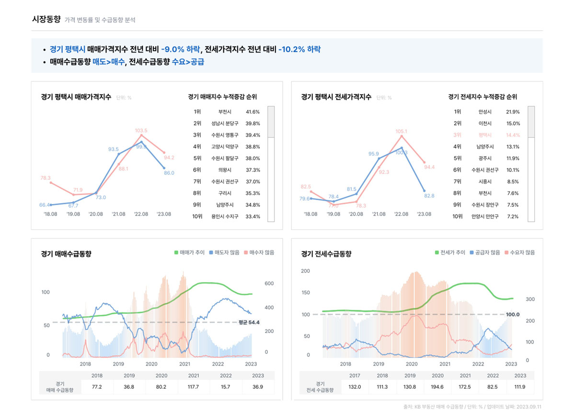
Task: Select the 안양시 만안구 7.2% ranking row
Action: point(487,217)
